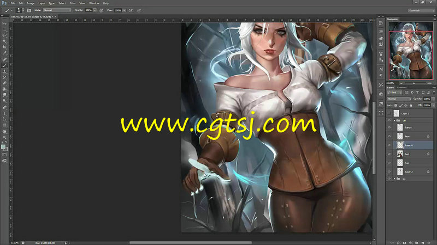
Task: Hide the ciri group layer
Action: [389, 120]
